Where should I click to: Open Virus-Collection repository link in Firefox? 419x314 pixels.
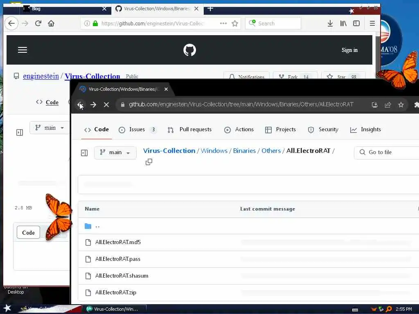coord(92,76)
